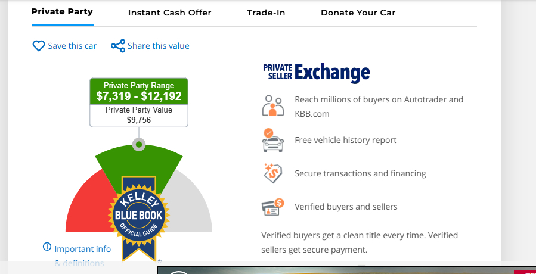Click the heart icon to save car

point(39,46)
